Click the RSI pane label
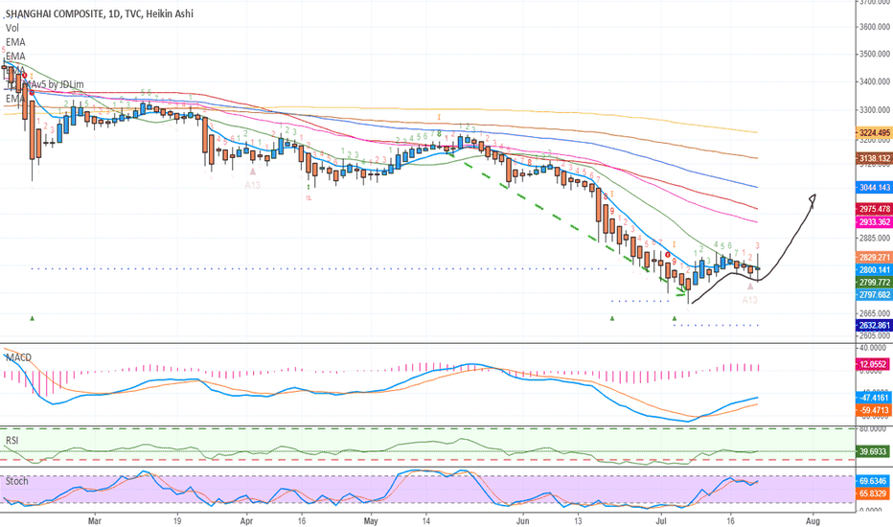The image size is (893, 527). pyautogui.click(x=11, y=441)
